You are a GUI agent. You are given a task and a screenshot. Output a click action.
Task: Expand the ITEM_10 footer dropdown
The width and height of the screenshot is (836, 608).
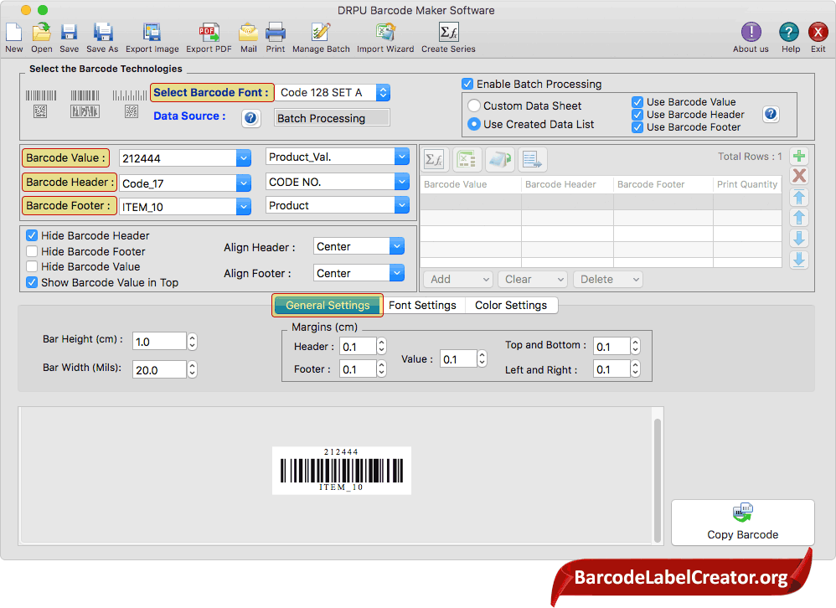(243, 207)
